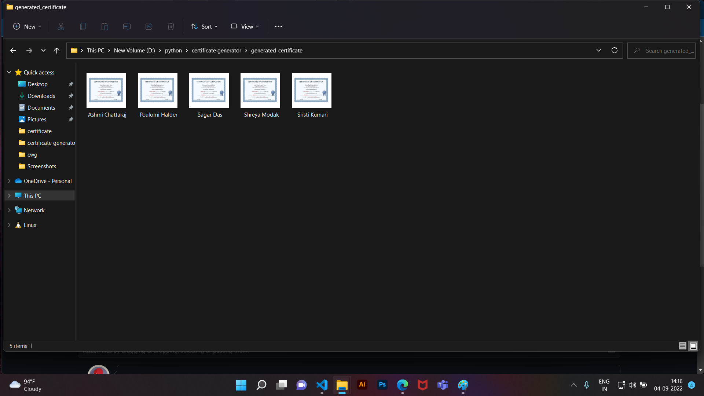
Task: Expand the OneDrive - Personal tree node
Action: pyautogui.click(x=9, y=181)
